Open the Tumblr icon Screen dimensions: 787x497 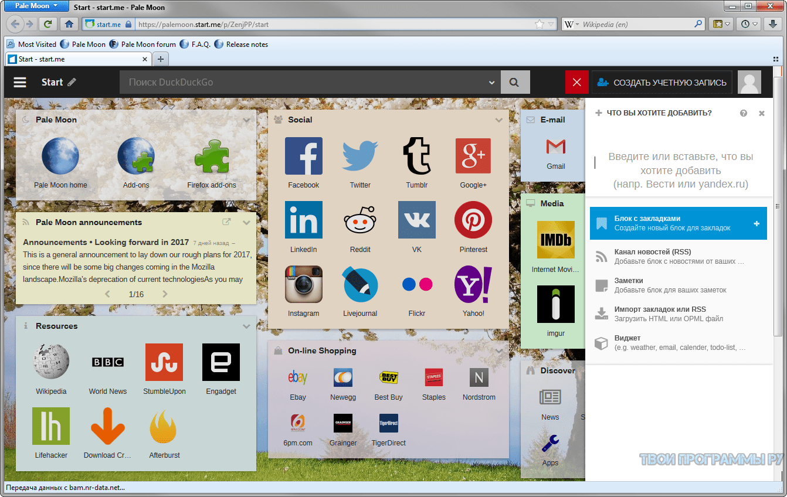coord(417,156)
